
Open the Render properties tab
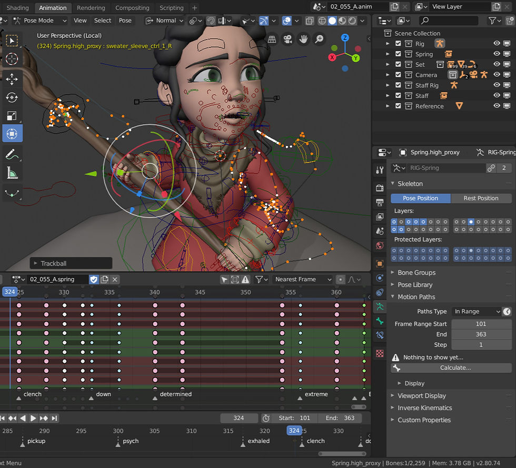[380, 188]
